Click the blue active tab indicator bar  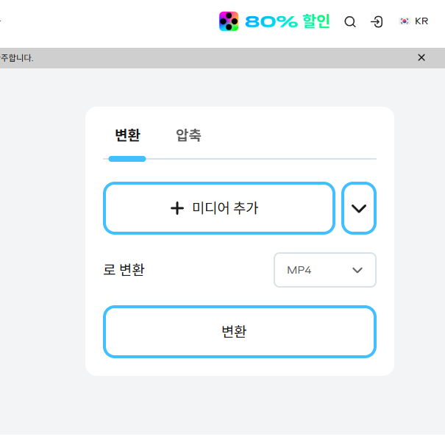pos(127,158)
